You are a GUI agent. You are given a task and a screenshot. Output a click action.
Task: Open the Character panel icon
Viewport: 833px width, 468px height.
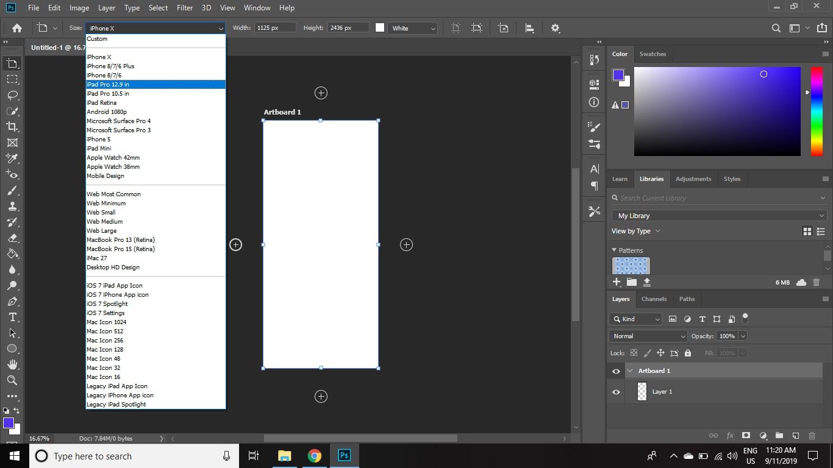click(x=594, y=169)
